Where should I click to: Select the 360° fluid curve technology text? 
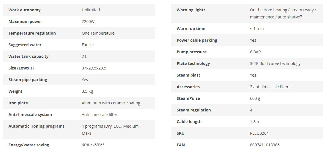point(275,64)
